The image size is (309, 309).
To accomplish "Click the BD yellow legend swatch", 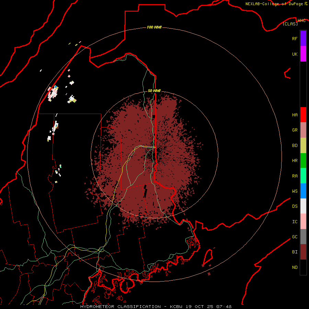I will pyautogui.click(x=303, y=146).
